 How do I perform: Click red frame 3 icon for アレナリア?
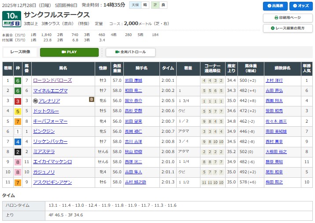18,101
